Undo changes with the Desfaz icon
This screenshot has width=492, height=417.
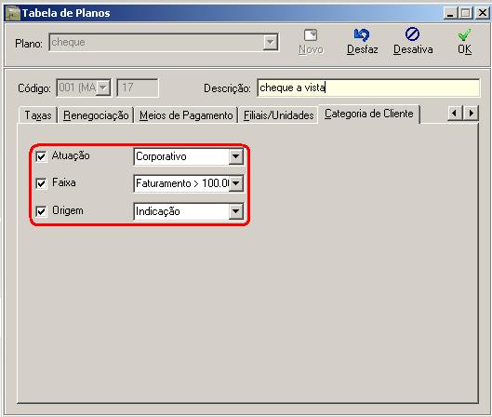coord(362,34)
